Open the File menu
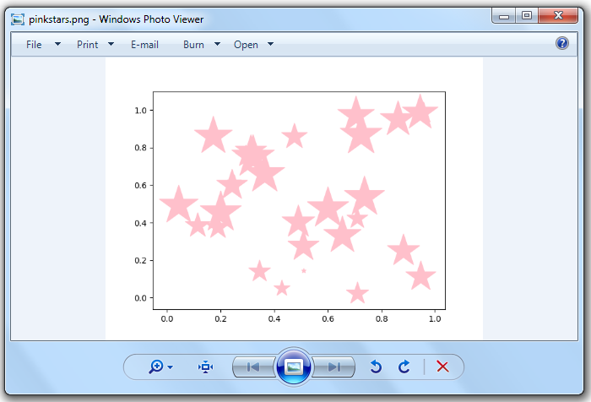This screenshot has width=591, height=402. [x=34, y=45]
